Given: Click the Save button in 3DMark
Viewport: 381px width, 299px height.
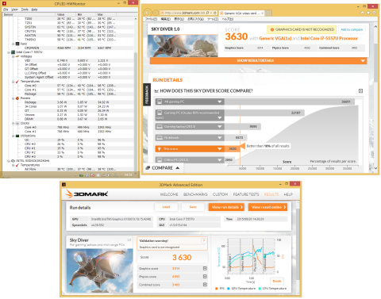Looking at the screenshot, I should pos(193,207).
